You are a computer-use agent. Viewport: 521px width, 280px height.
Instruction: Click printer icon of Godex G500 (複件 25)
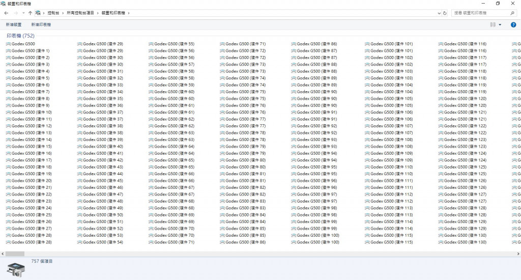(x=8, y=215)
